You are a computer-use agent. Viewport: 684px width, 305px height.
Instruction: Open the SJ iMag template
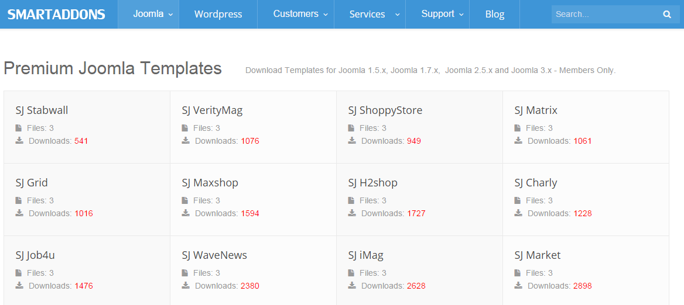point(366,255)
